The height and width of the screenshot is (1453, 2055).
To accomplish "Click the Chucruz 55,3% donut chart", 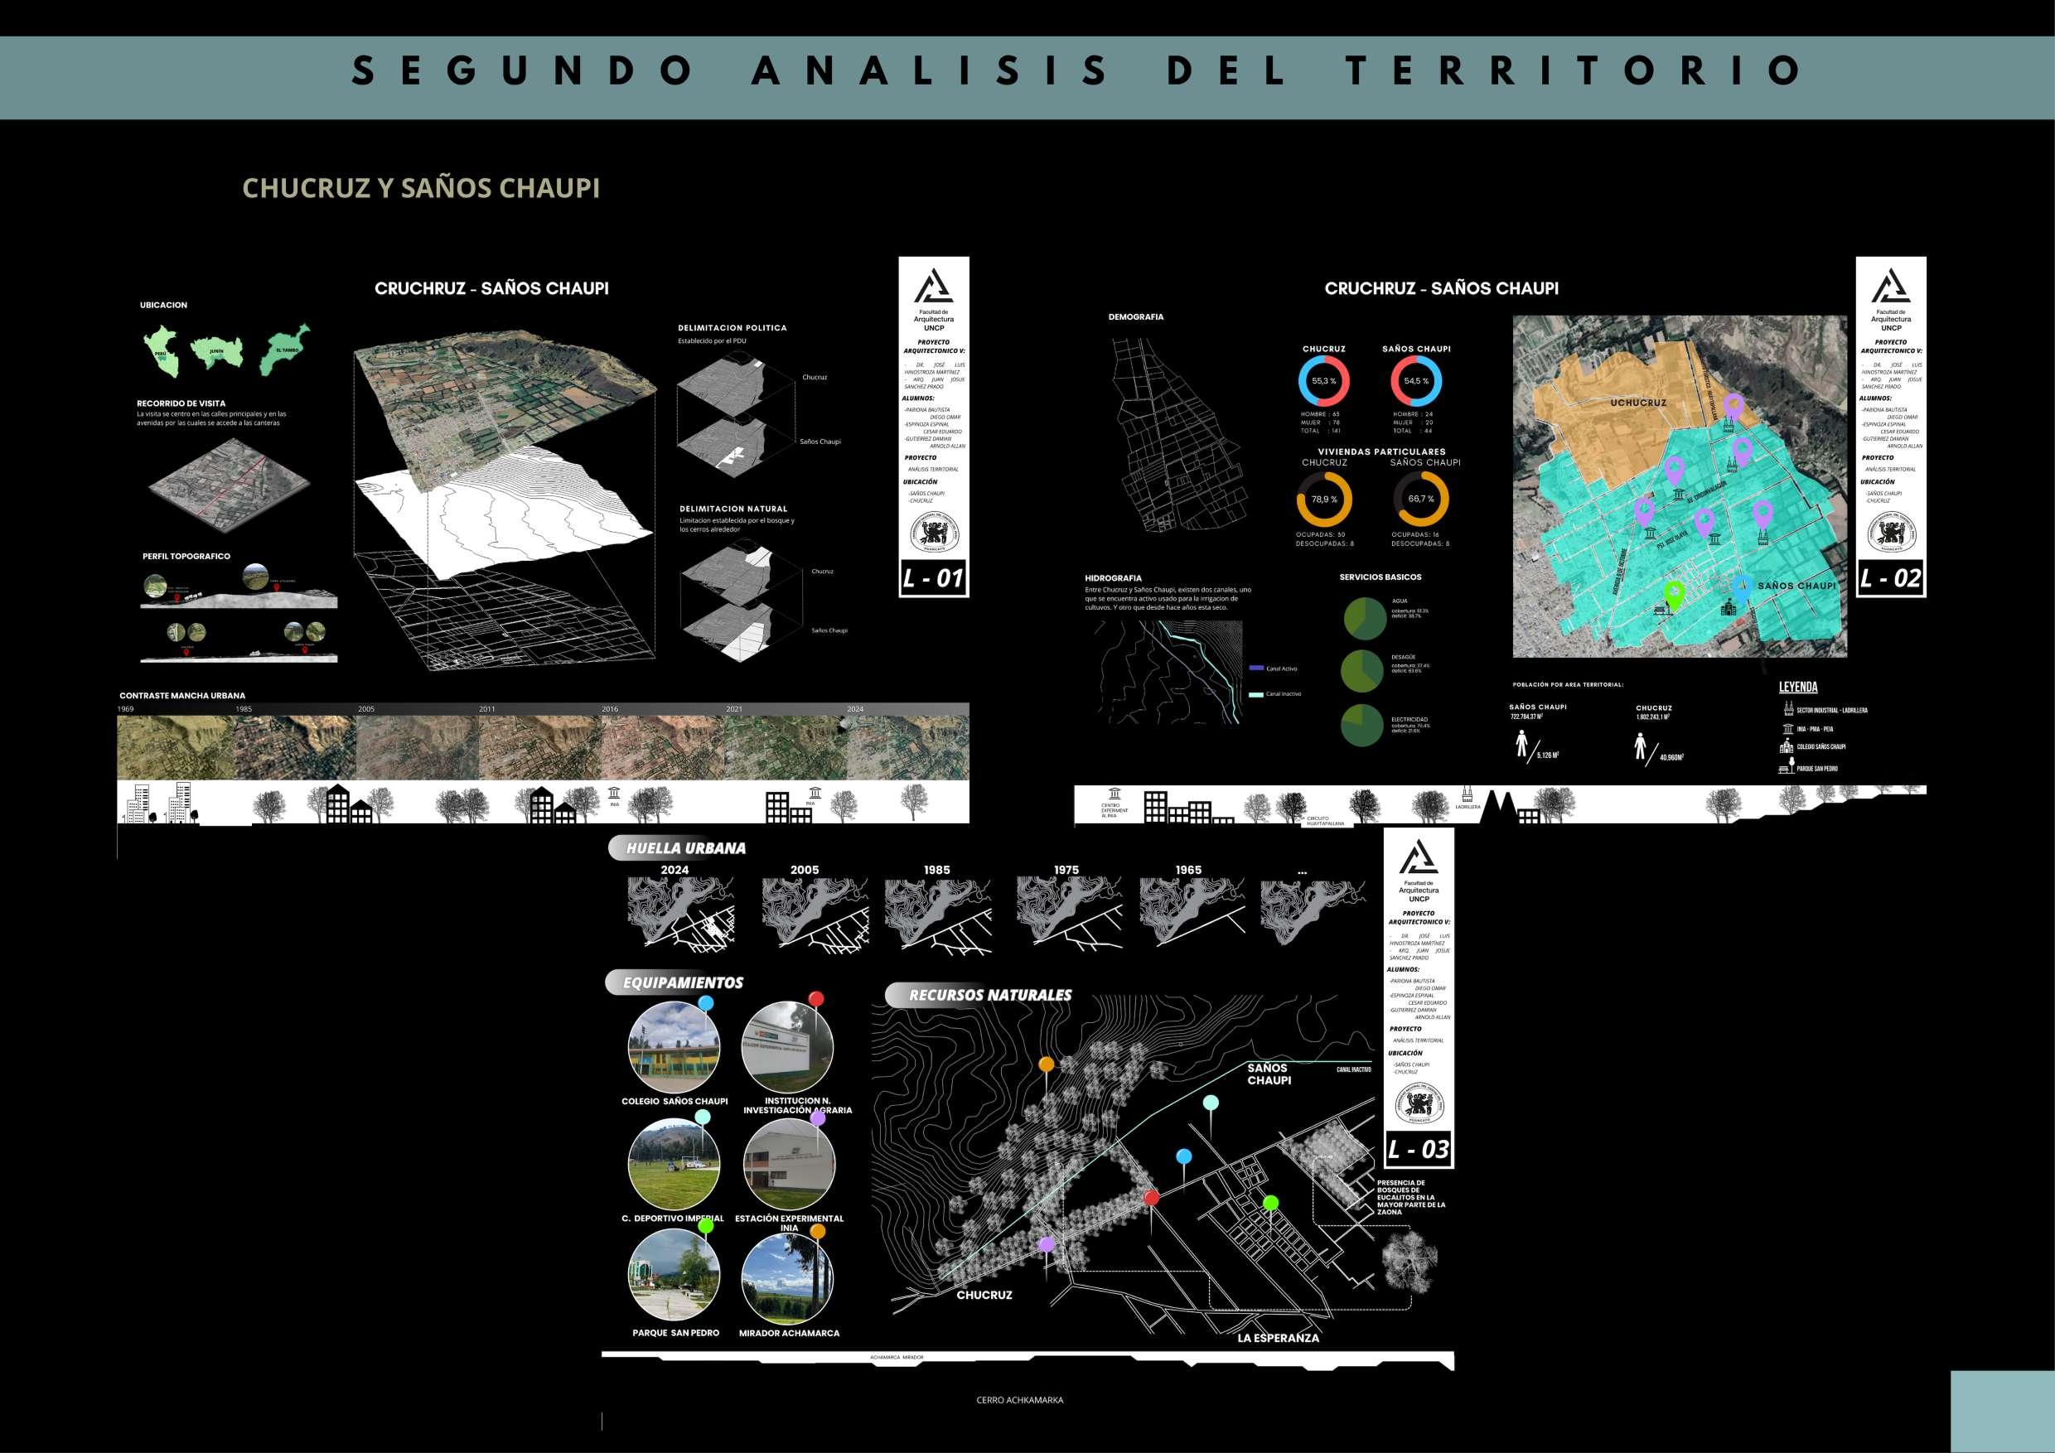I will pos(1324,381).
